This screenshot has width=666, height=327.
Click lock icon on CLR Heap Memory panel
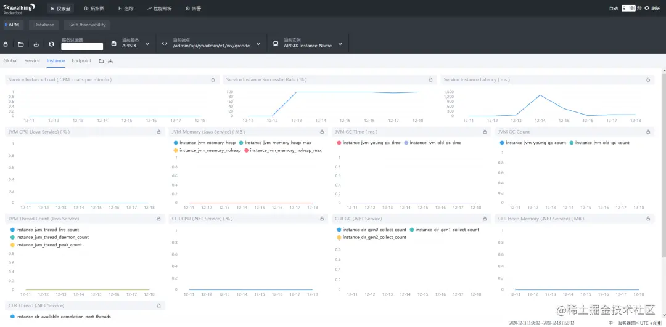(x=647, y=219)
